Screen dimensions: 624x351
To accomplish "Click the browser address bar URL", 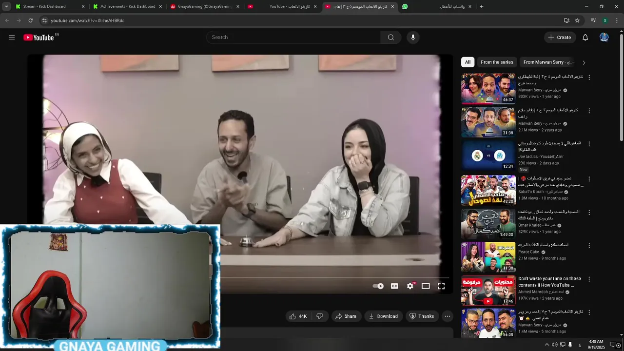I will coord(88,20).
